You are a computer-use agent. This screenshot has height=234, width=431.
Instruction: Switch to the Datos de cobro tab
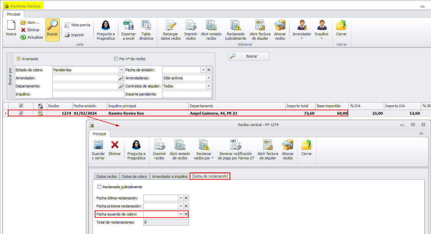click(x=134, y=177)
